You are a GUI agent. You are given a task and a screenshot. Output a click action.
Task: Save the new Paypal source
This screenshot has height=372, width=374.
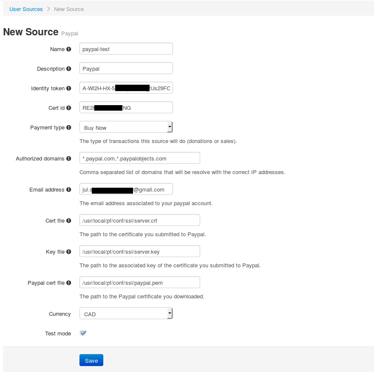pyautogui.click(x=91, y=360)
